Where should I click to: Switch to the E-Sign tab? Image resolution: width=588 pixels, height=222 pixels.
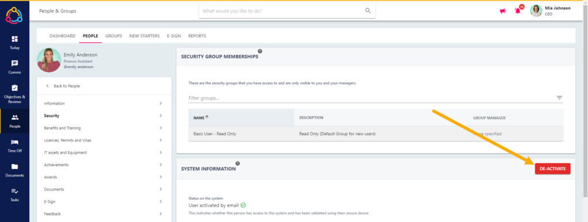tap(174, 36)
